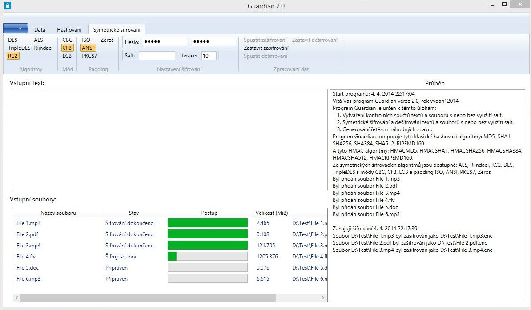This screenshot has height=310, width=531.
Task: Click Spustit zašifrování
Action: click(x=265, y=40)
